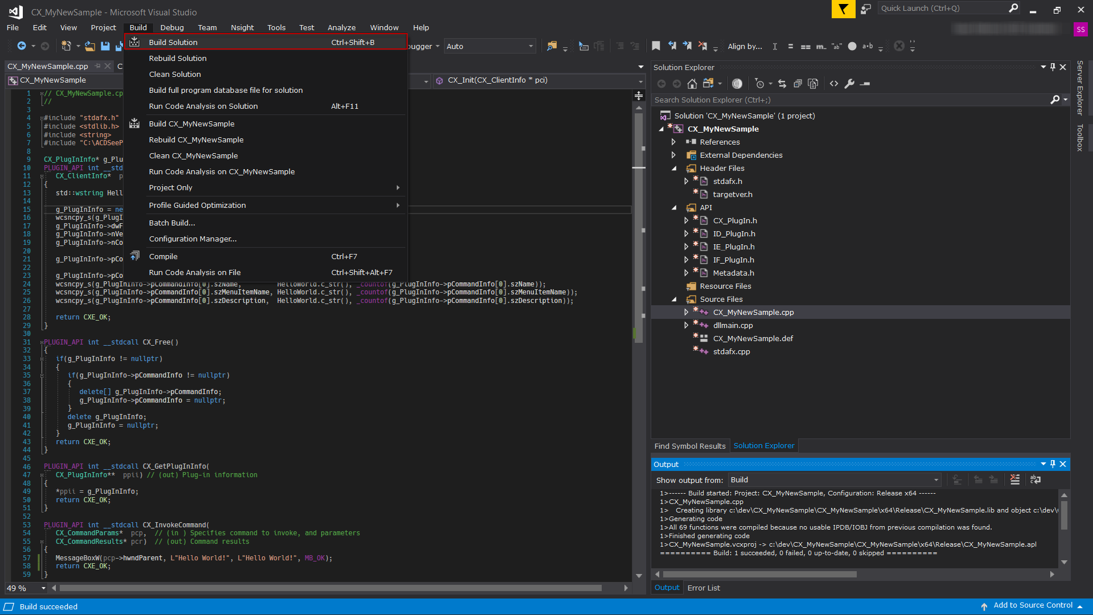The height and width of the screenshot is (615, 1093).
Task: Clear all text in the Output pane
Action: [1014, 480]
